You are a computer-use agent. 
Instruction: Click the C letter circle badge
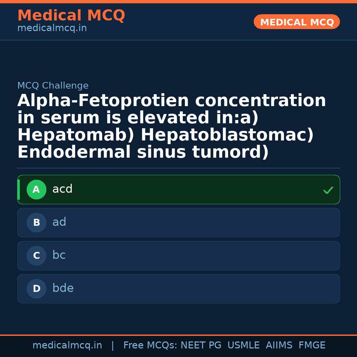pyautogui.click(x=36, y=256)
